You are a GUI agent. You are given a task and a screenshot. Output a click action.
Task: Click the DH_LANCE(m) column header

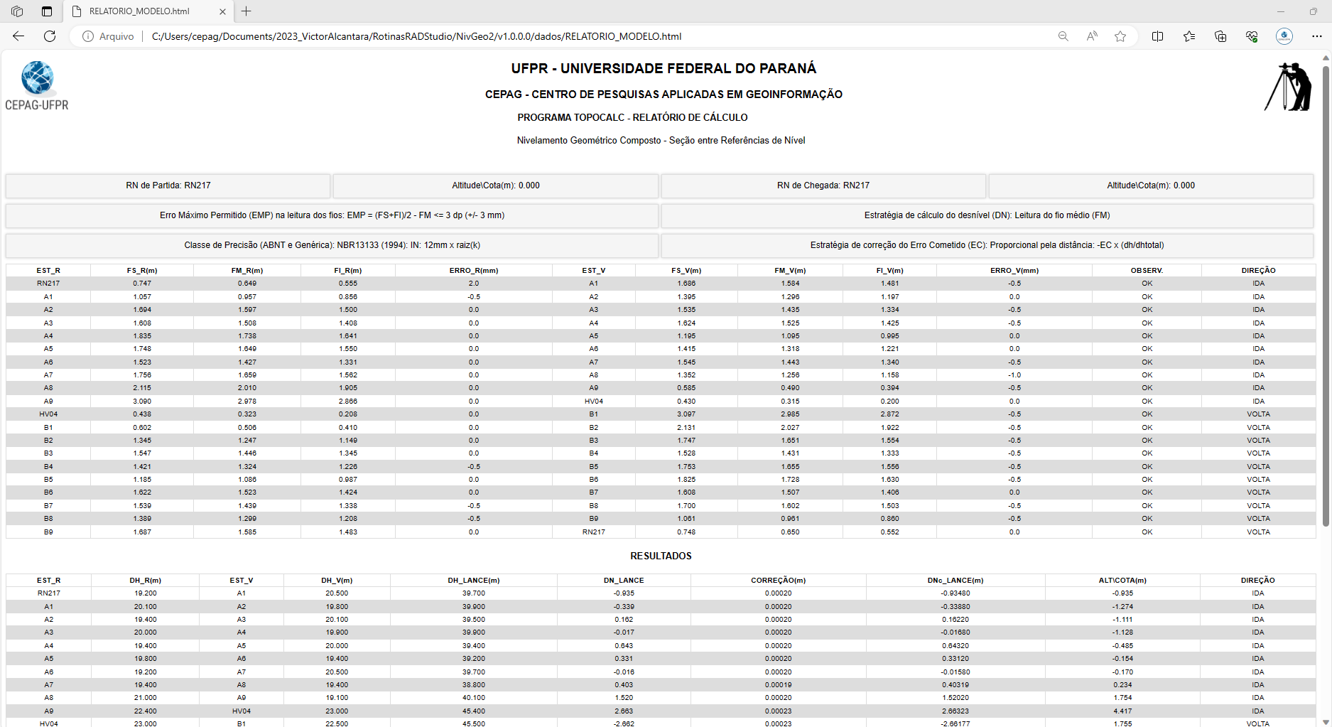click(474, 581)
